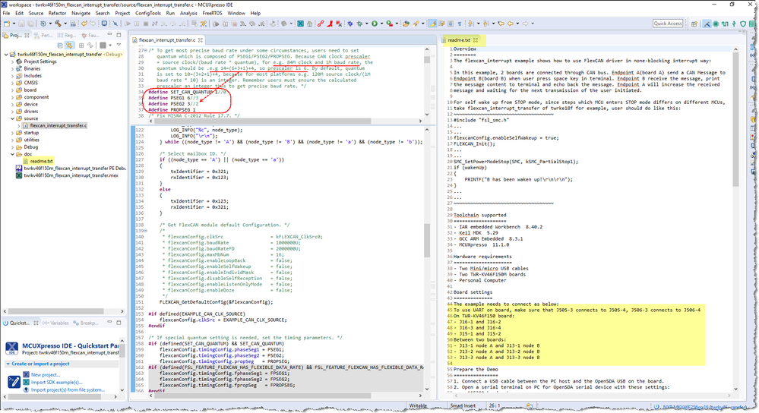Expand the Binaries tree node
The image size is (759, 413).
click(x=13, y=68)
